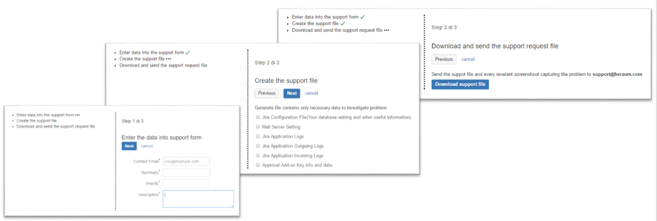Image resolution: width=657 pixels, height=221 pixels.
Task: Go to Previous from Step 2
Action: click(267, 93)
